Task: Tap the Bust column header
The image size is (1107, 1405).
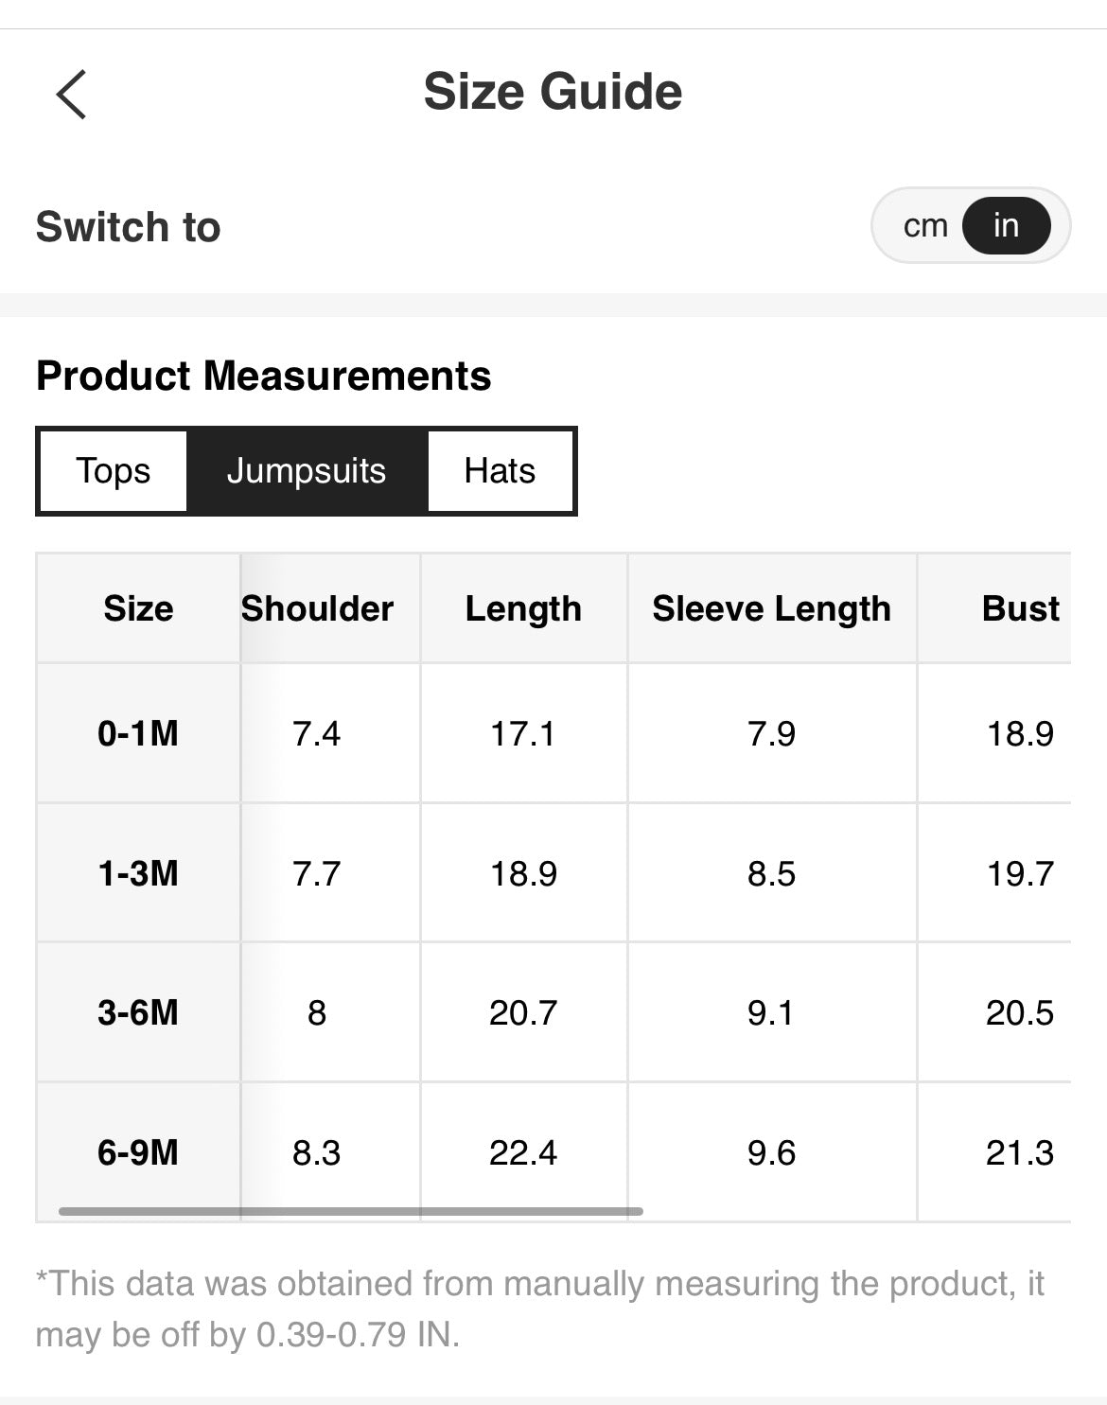Action: (1020, 608)
